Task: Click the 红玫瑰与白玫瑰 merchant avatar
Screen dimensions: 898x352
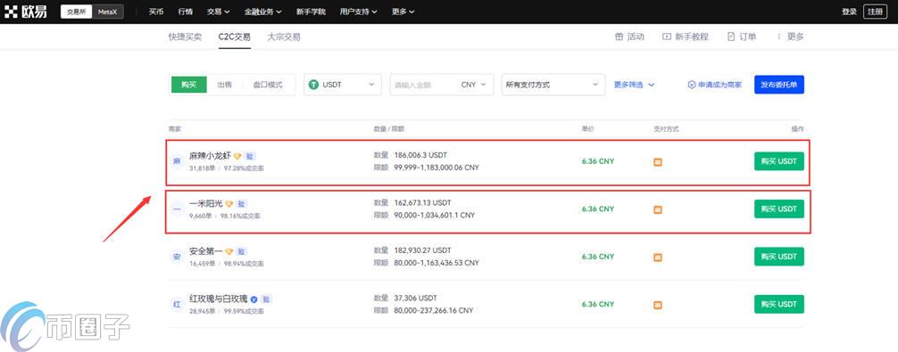Action: [x=177, y=305]
